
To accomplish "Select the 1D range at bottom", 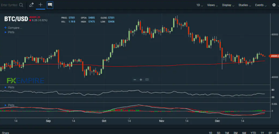I will (210, 133).
